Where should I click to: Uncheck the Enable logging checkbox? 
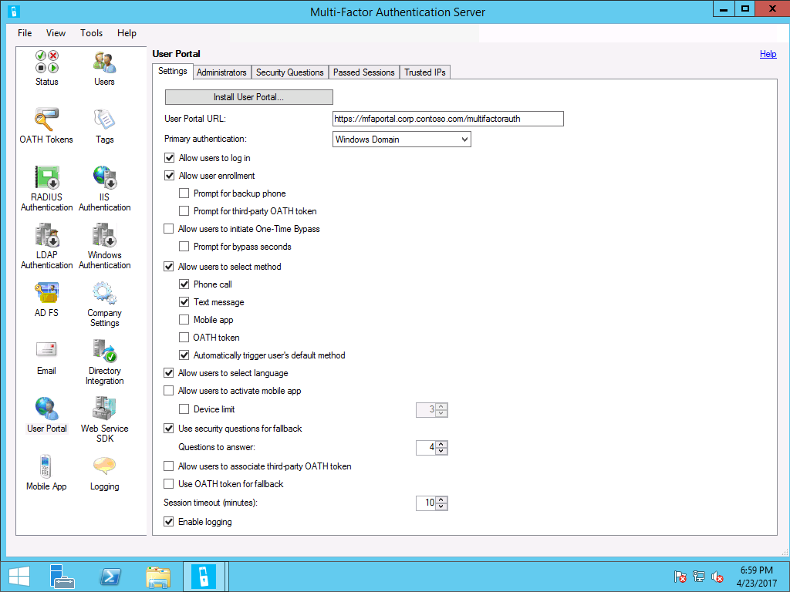pyautogui.click(x=169, y=522)
